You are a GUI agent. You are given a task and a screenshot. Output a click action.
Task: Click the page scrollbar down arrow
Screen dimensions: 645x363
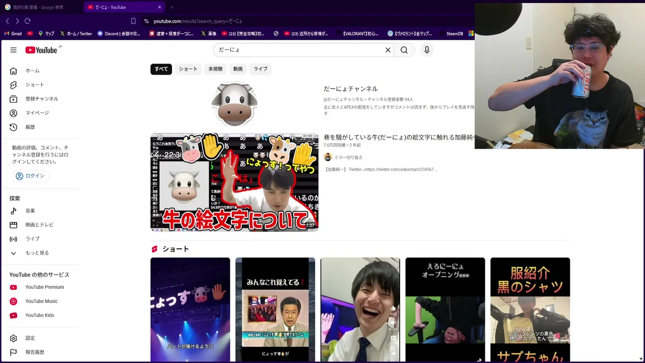[x=641, y=359]
